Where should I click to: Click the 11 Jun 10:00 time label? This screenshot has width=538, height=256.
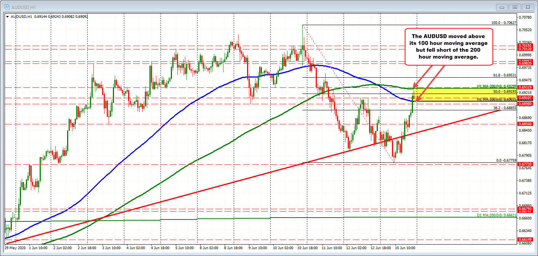tap(331, 247)
